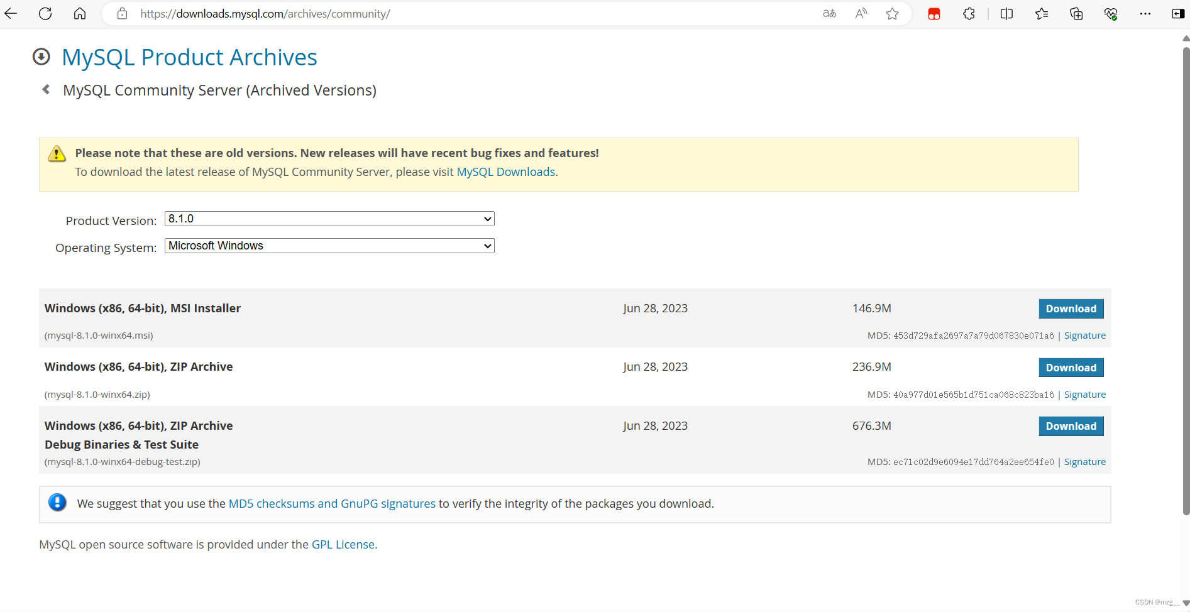Screen dimensions: 1190x612
Task: Open browser settings and more menu
Action: click(x=1145, y=13)
